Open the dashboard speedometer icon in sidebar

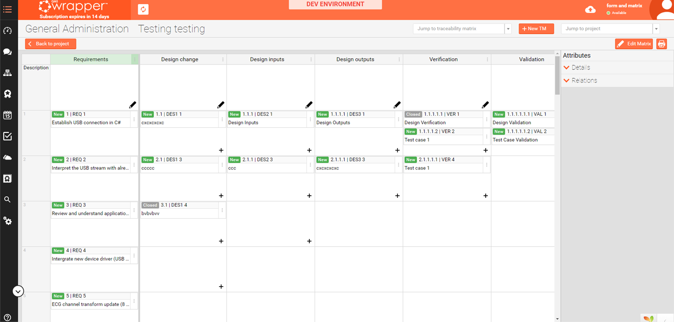coord(8,31)
